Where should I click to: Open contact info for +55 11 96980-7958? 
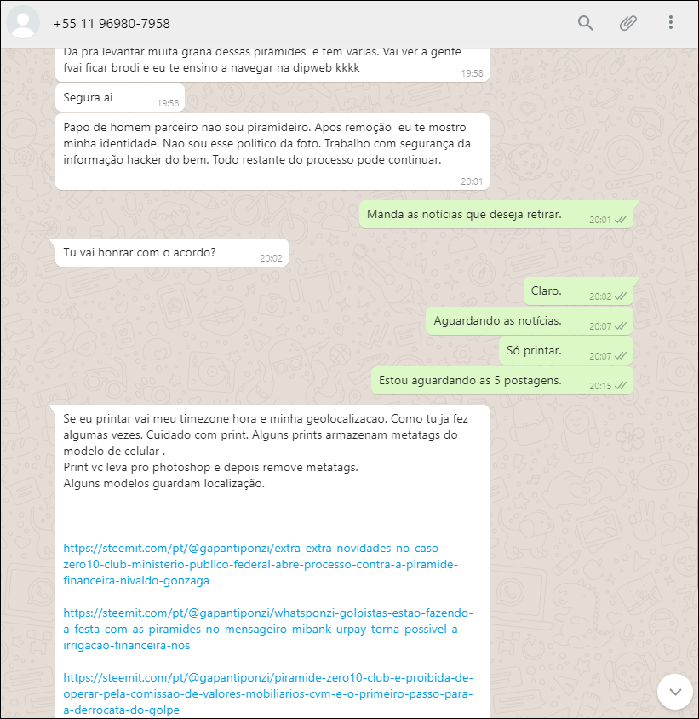[x=112, y=23]
